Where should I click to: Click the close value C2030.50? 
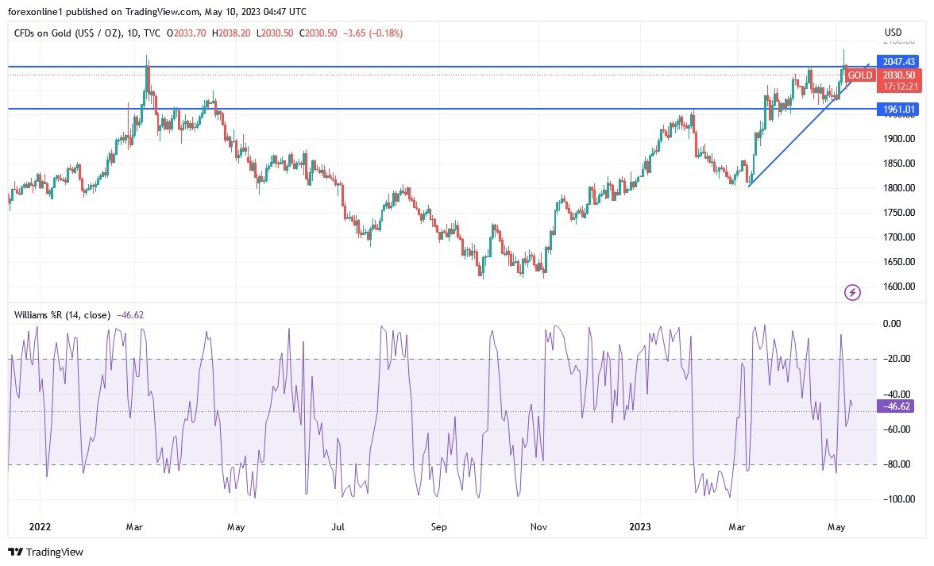coord(318,33)
